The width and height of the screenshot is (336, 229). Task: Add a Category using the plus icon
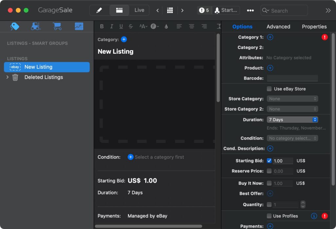coord(124,39)
